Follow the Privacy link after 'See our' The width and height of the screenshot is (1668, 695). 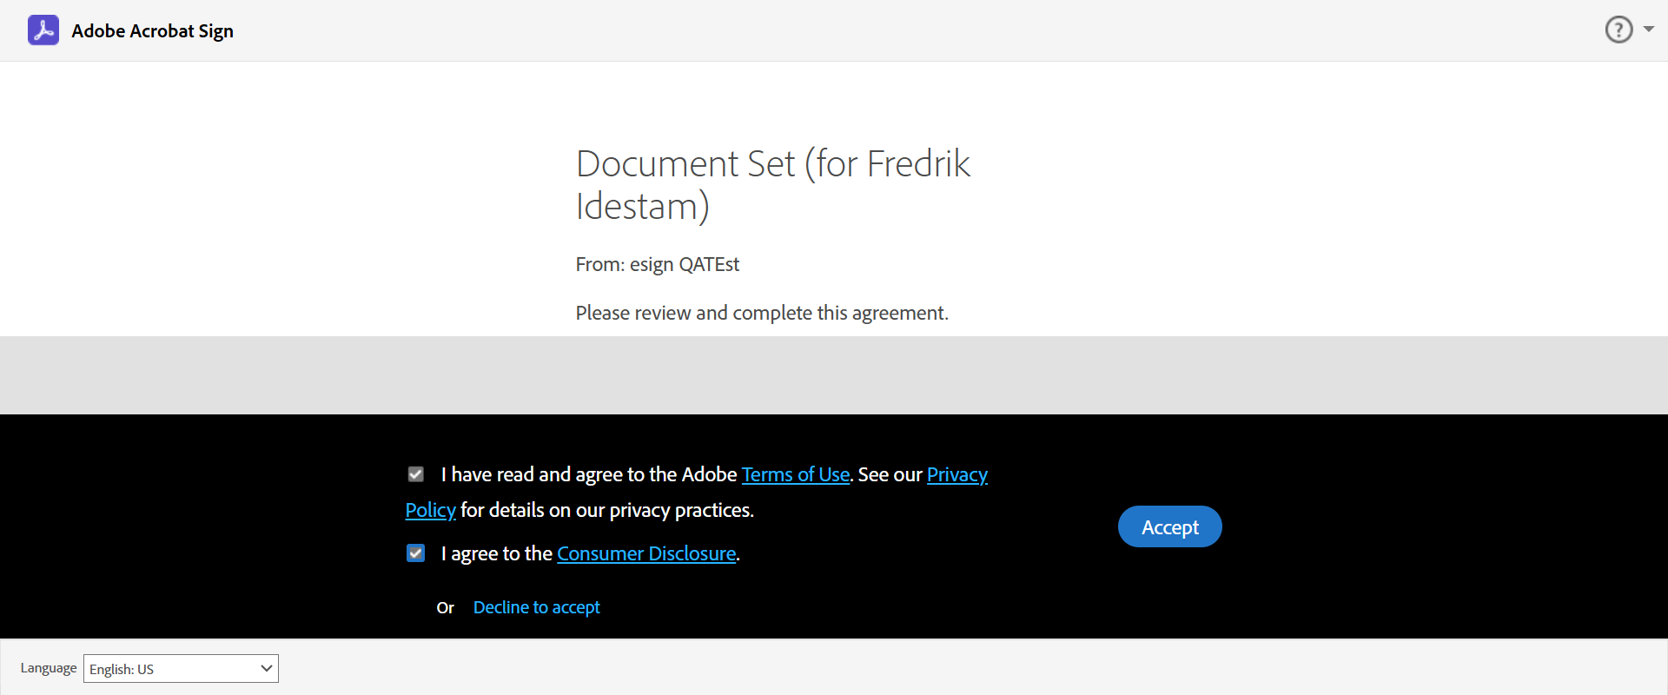coord(956,474)
